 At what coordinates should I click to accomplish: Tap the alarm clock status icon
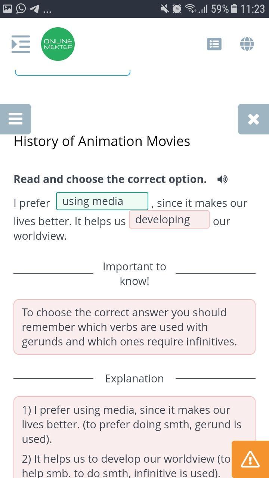(177, 9)
